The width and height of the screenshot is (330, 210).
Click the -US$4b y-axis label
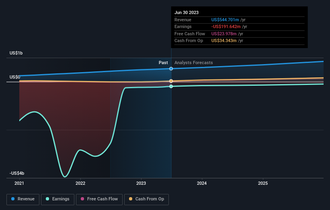pyautogui.click(x=17, y=173)
